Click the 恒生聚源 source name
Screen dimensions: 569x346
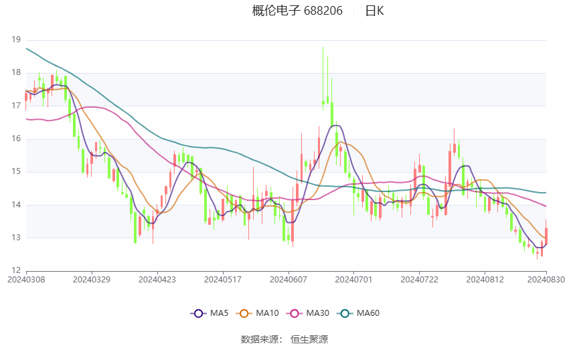pos(309,339)
